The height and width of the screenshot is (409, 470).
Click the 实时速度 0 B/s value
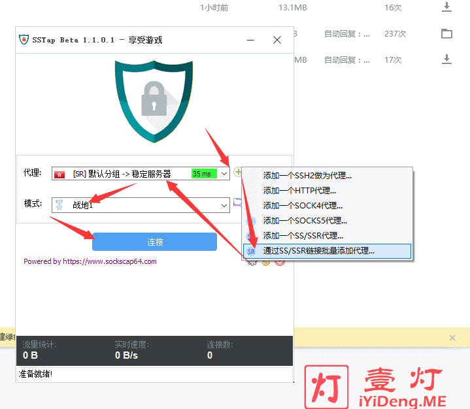[x=126, y=355]
